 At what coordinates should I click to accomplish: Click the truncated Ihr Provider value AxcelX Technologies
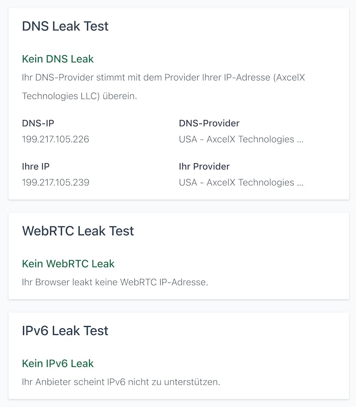point(241,182)
